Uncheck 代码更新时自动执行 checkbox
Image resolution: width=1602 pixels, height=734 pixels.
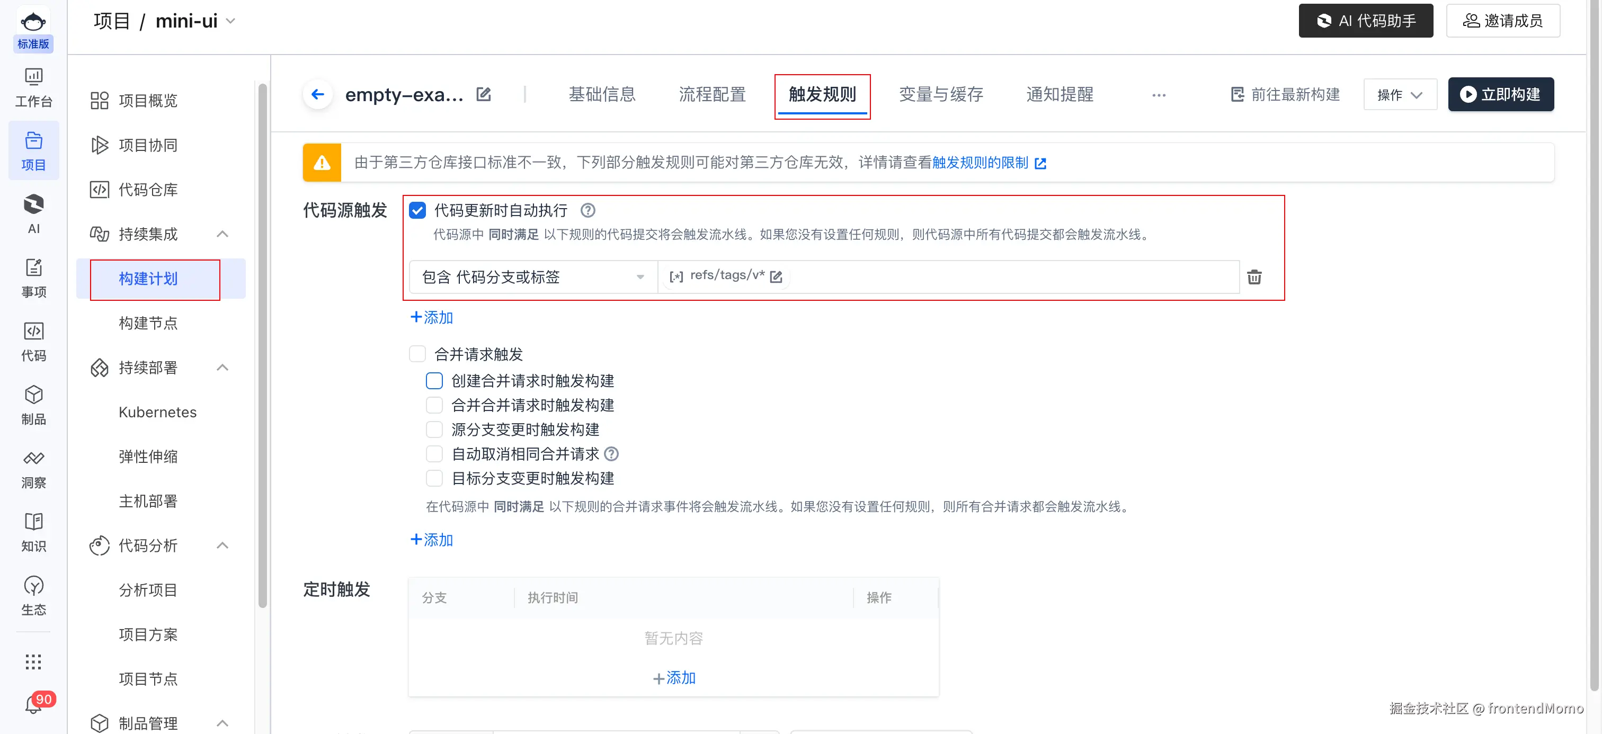pyautogui.click(x=417, y=211)
